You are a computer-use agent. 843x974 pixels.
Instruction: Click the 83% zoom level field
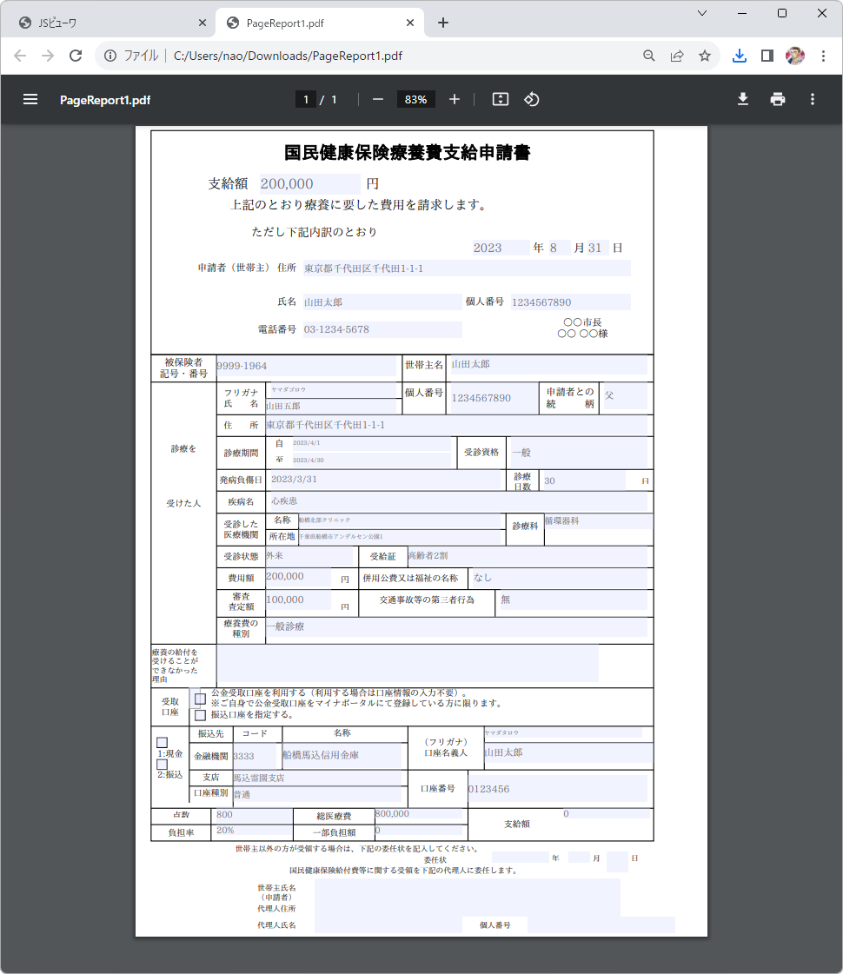pos(415,99)
